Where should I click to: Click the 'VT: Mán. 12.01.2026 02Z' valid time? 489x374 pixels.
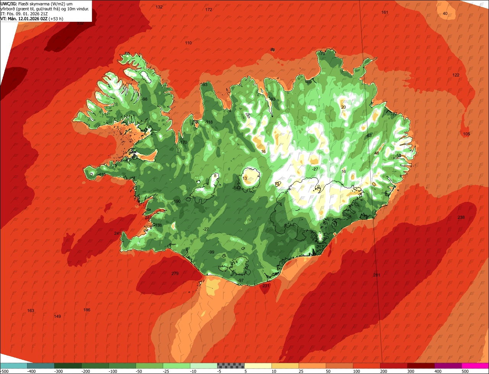[24, 18]
